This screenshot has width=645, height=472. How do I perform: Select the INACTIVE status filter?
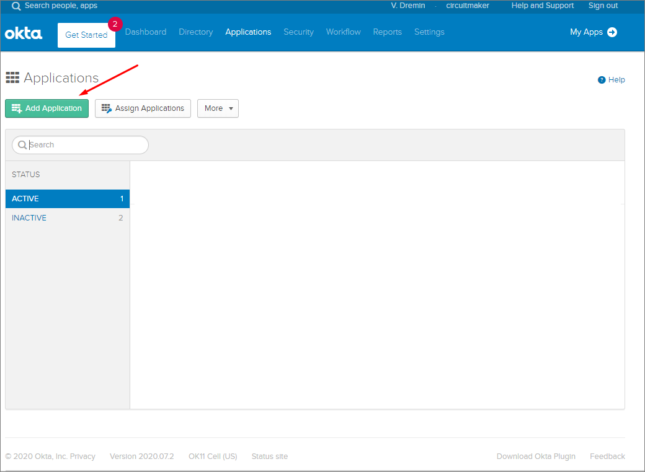pyautogui.click(x=67, y=218)
